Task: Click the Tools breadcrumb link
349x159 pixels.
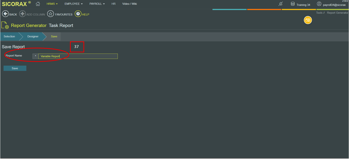Action: 319,13
